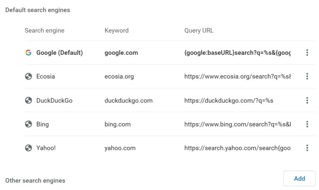Select the Google (Default) search engine name
This screenshot has height=190, width=319.
59,53
